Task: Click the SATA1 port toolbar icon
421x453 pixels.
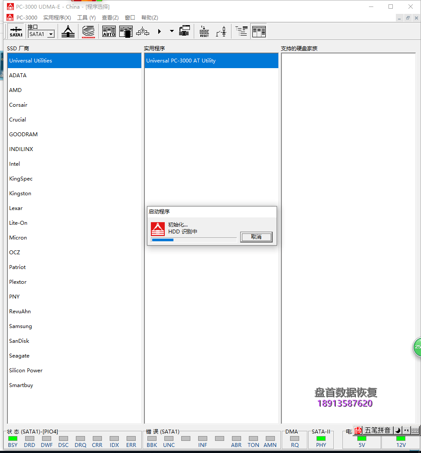Action: point(16,32)
